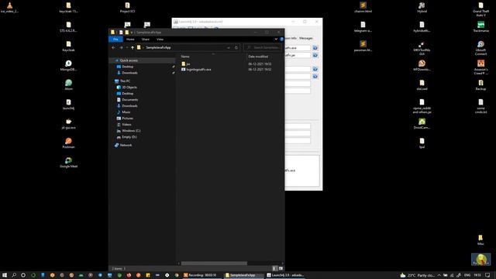
Task: Open the View ribbon tab in Explorer
Action: tap(160, 40)
